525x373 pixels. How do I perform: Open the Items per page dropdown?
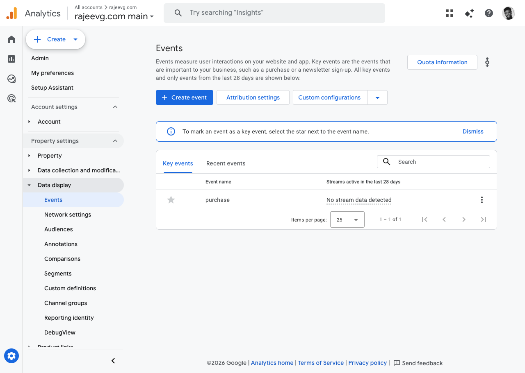click(x=347, y=219)
